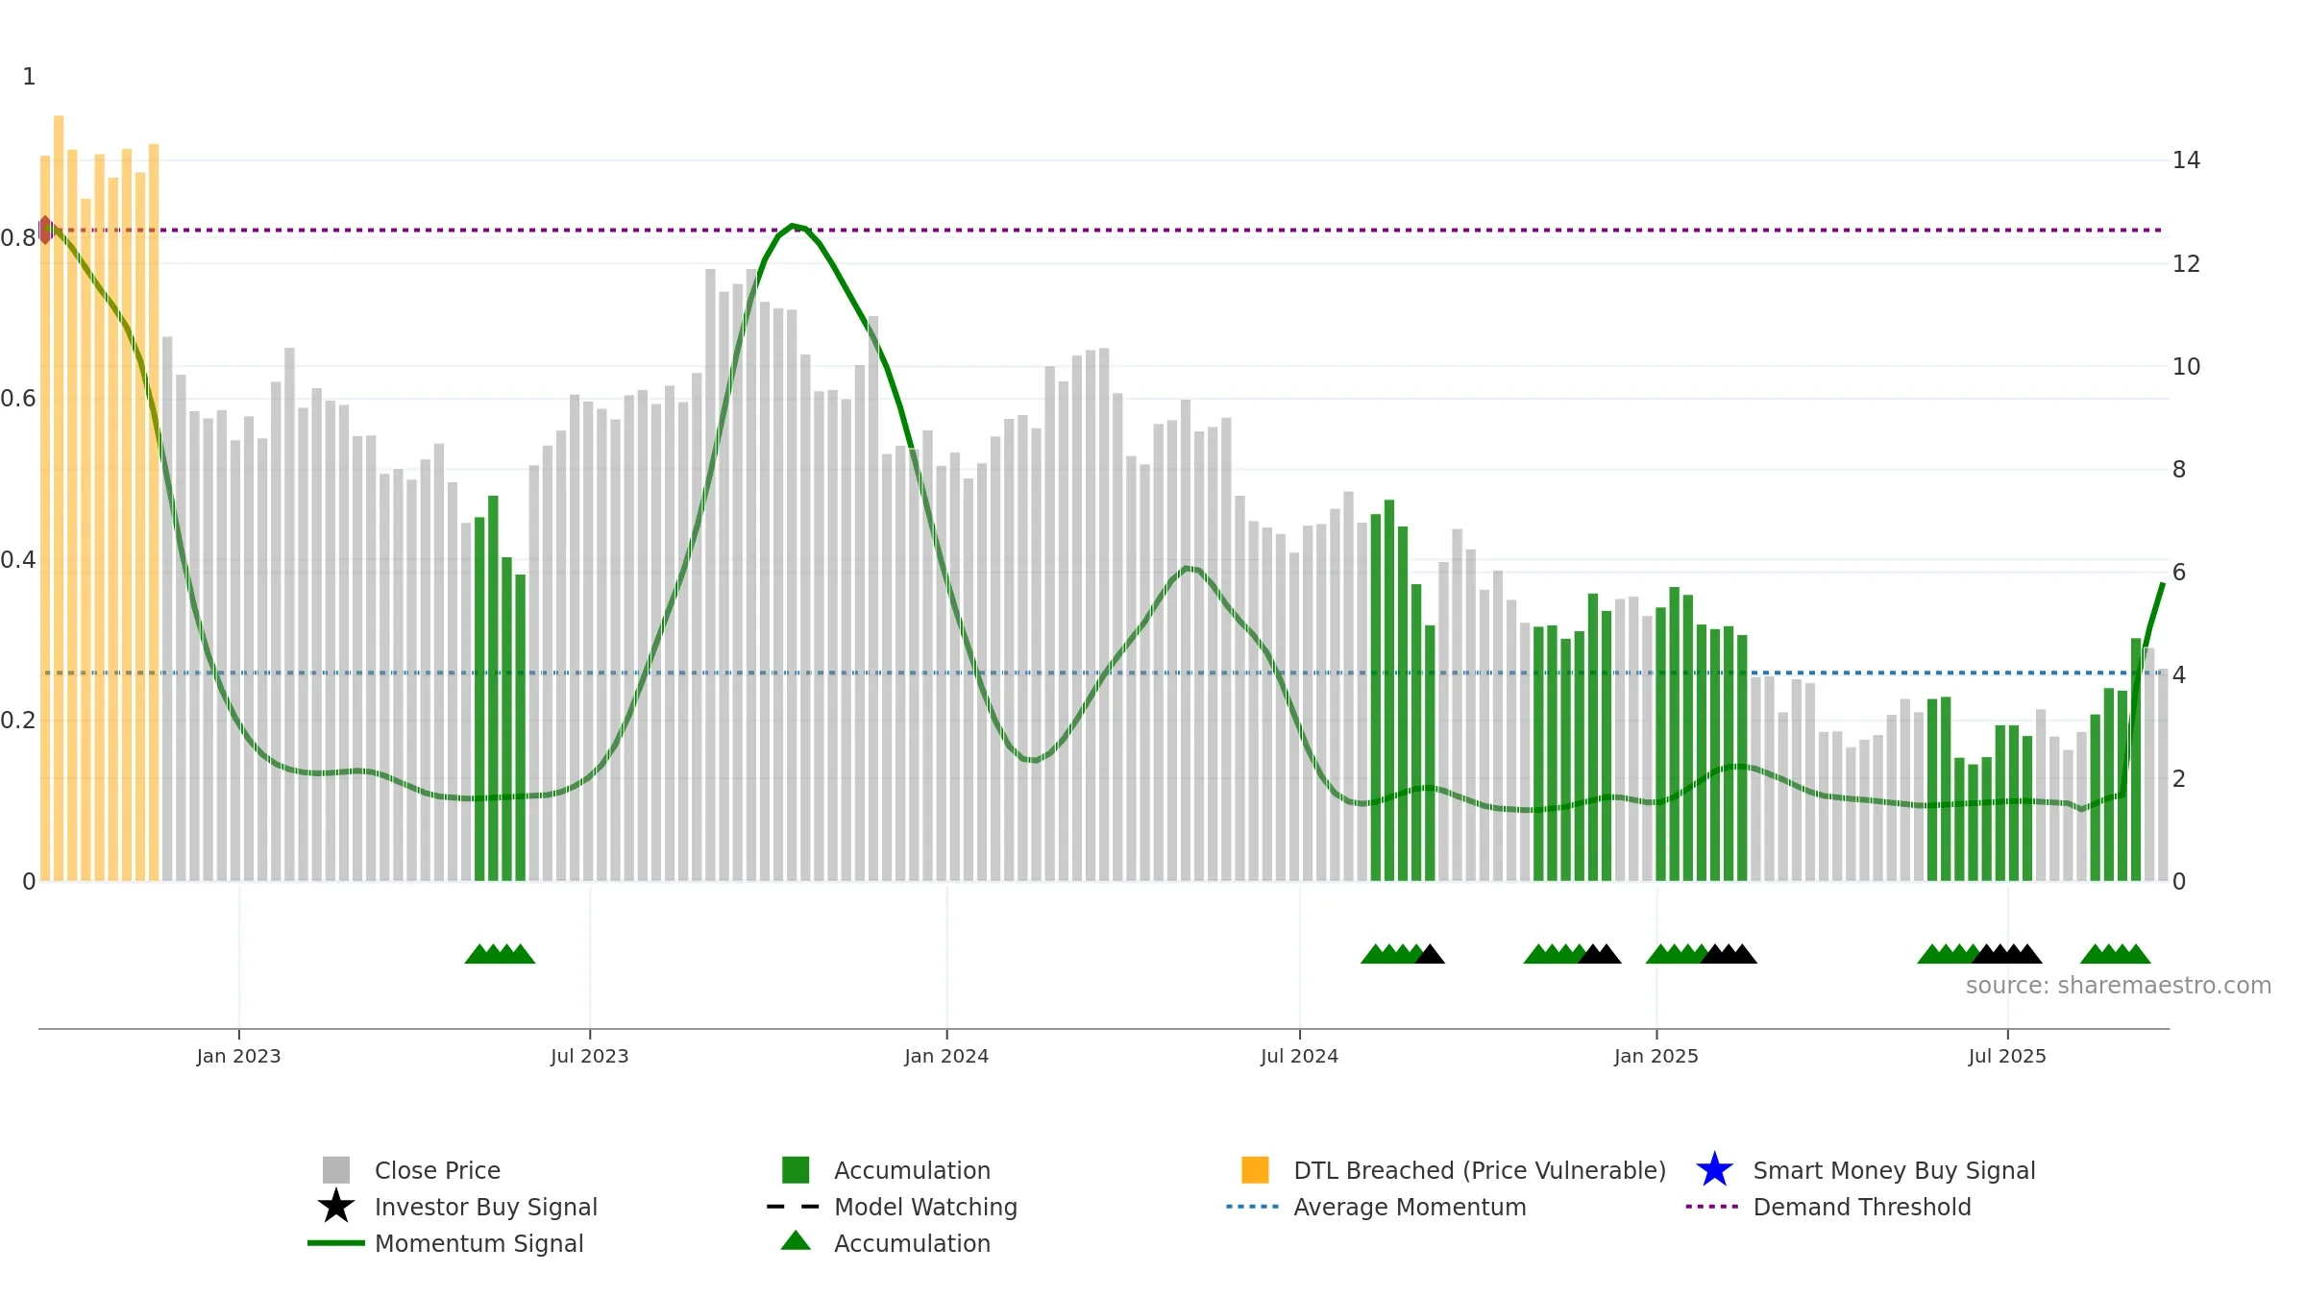Click the accumulation triangles before Jul 2023
2306x1297 pixels.
pos(500,953)
